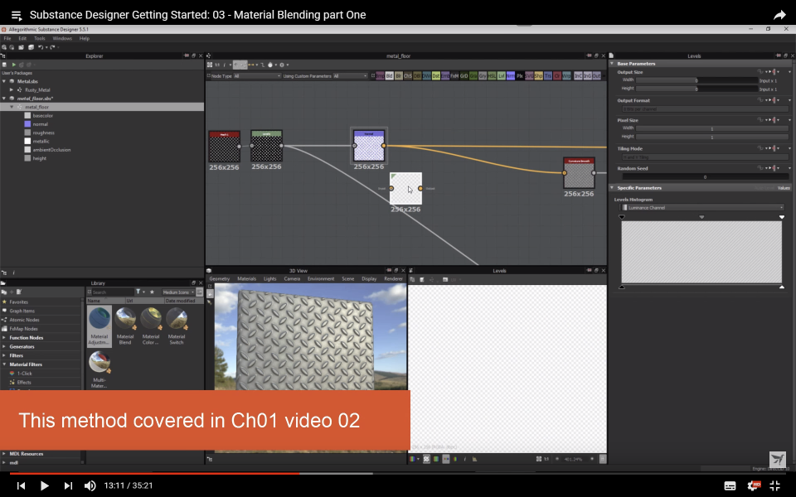Viewport: 796px width, 497px height.
Task: Adjust the Output Size Width slider
Action: (696, 80)
